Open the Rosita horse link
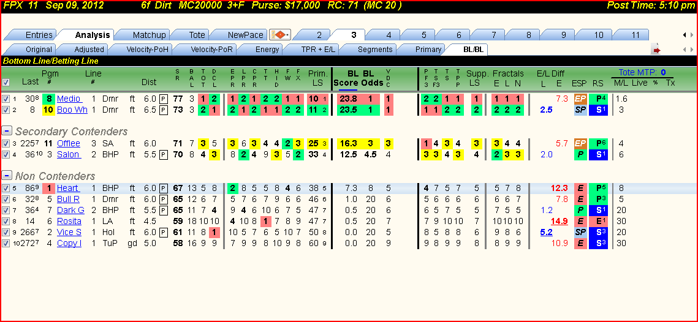 pyautogui.click(x=69, y=221)
